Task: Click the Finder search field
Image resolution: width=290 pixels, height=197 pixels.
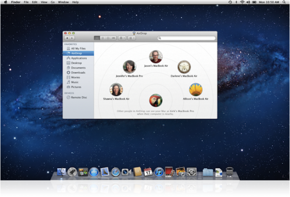Action: click(x=187, y=38)
